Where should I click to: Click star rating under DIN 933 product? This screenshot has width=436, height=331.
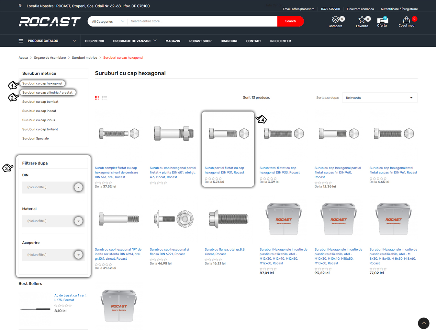click(x=268, y=178)
